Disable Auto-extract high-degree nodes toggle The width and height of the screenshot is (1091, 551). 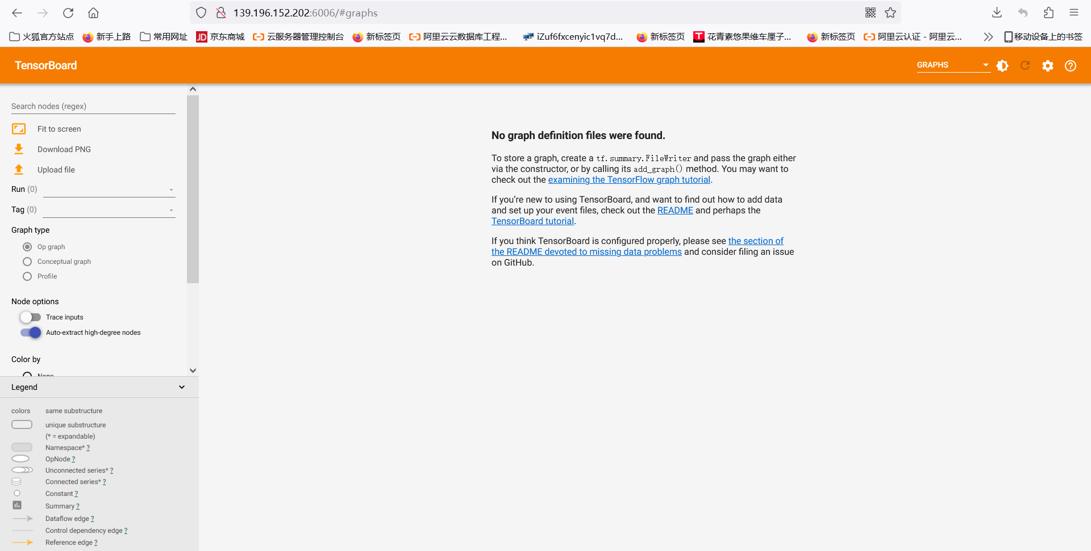[31, 333]
